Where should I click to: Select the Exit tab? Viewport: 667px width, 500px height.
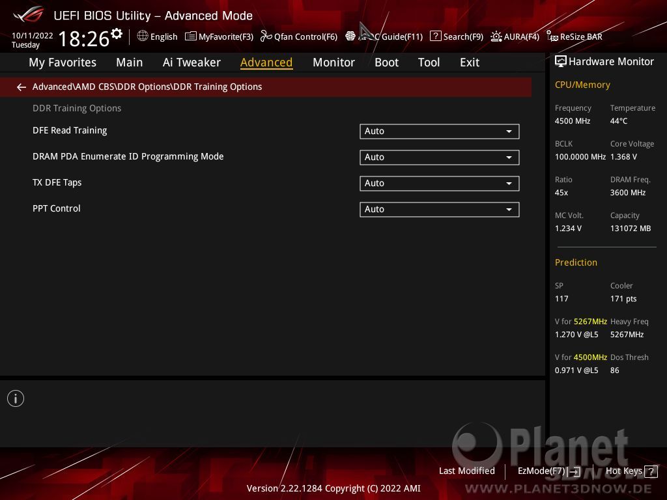point(470,62)
